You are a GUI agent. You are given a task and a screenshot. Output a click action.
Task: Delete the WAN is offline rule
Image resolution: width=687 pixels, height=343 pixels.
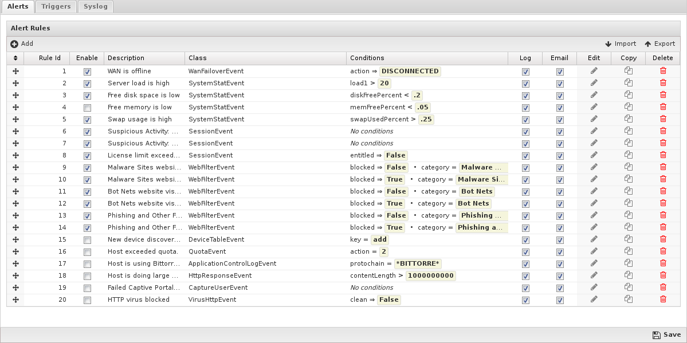click(x=663, y=71)
